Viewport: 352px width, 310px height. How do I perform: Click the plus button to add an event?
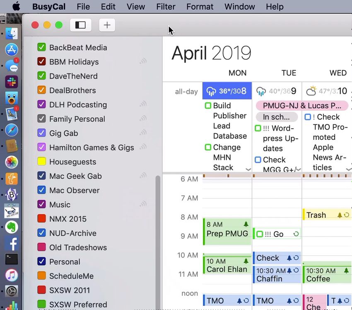(107, 25)
